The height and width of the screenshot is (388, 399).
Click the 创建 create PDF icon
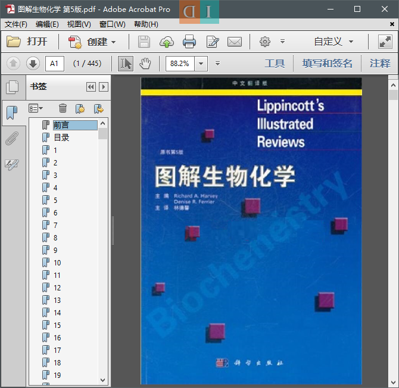pyautogui.click(x=74, y=42)
